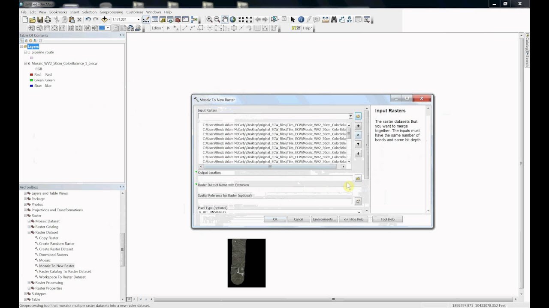549x308 pixels.
Task: Toggle visibility of pipeline_route layer
Action: pyautogui.click(x=29, y=52)
